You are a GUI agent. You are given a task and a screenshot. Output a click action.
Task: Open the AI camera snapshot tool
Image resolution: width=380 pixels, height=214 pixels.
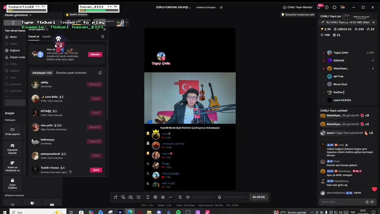[131, 197]
